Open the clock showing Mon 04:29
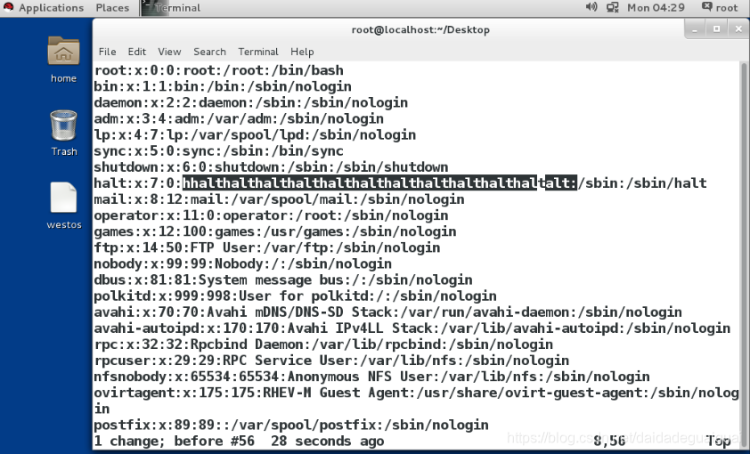The image size is (750, 454). (x=656, y=8)
